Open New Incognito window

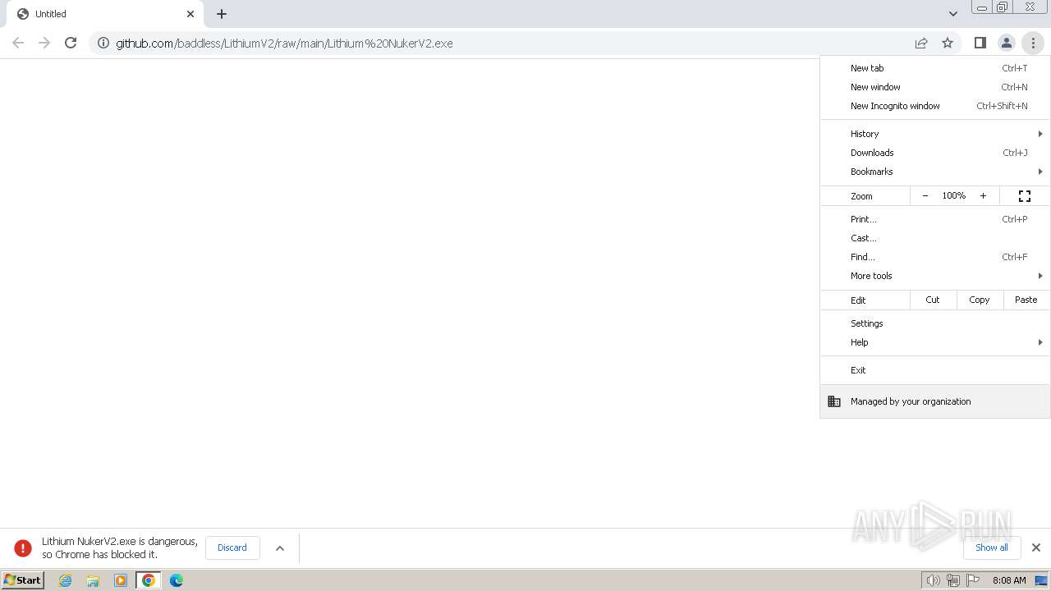[x=935, y=106]
